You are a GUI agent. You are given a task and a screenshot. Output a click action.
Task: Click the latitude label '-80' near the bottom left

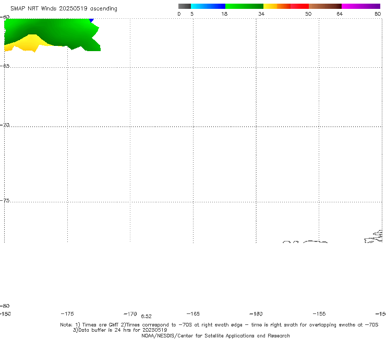tap(5, 306)
